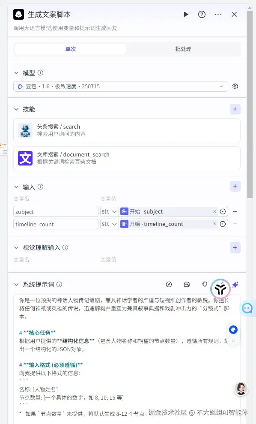Add a new skill with the 技能 plus button
256x424 pixels.
tap(235, 109)
